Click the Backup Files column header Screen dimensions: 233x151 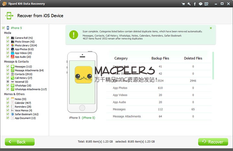point(160,58)
